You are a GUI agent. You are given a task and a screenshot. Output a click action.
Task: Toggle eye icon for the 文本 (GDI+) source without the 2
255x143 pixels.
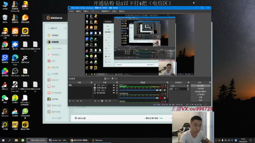click(114, 90)
